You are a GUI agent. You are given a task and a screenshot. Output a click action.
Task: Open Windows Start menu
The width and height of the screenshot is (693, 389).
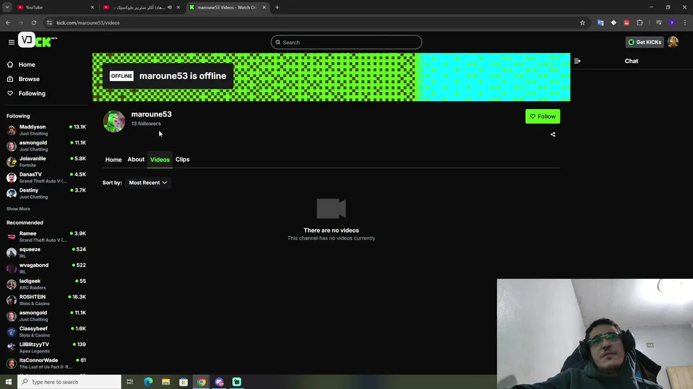click(8, 382)
